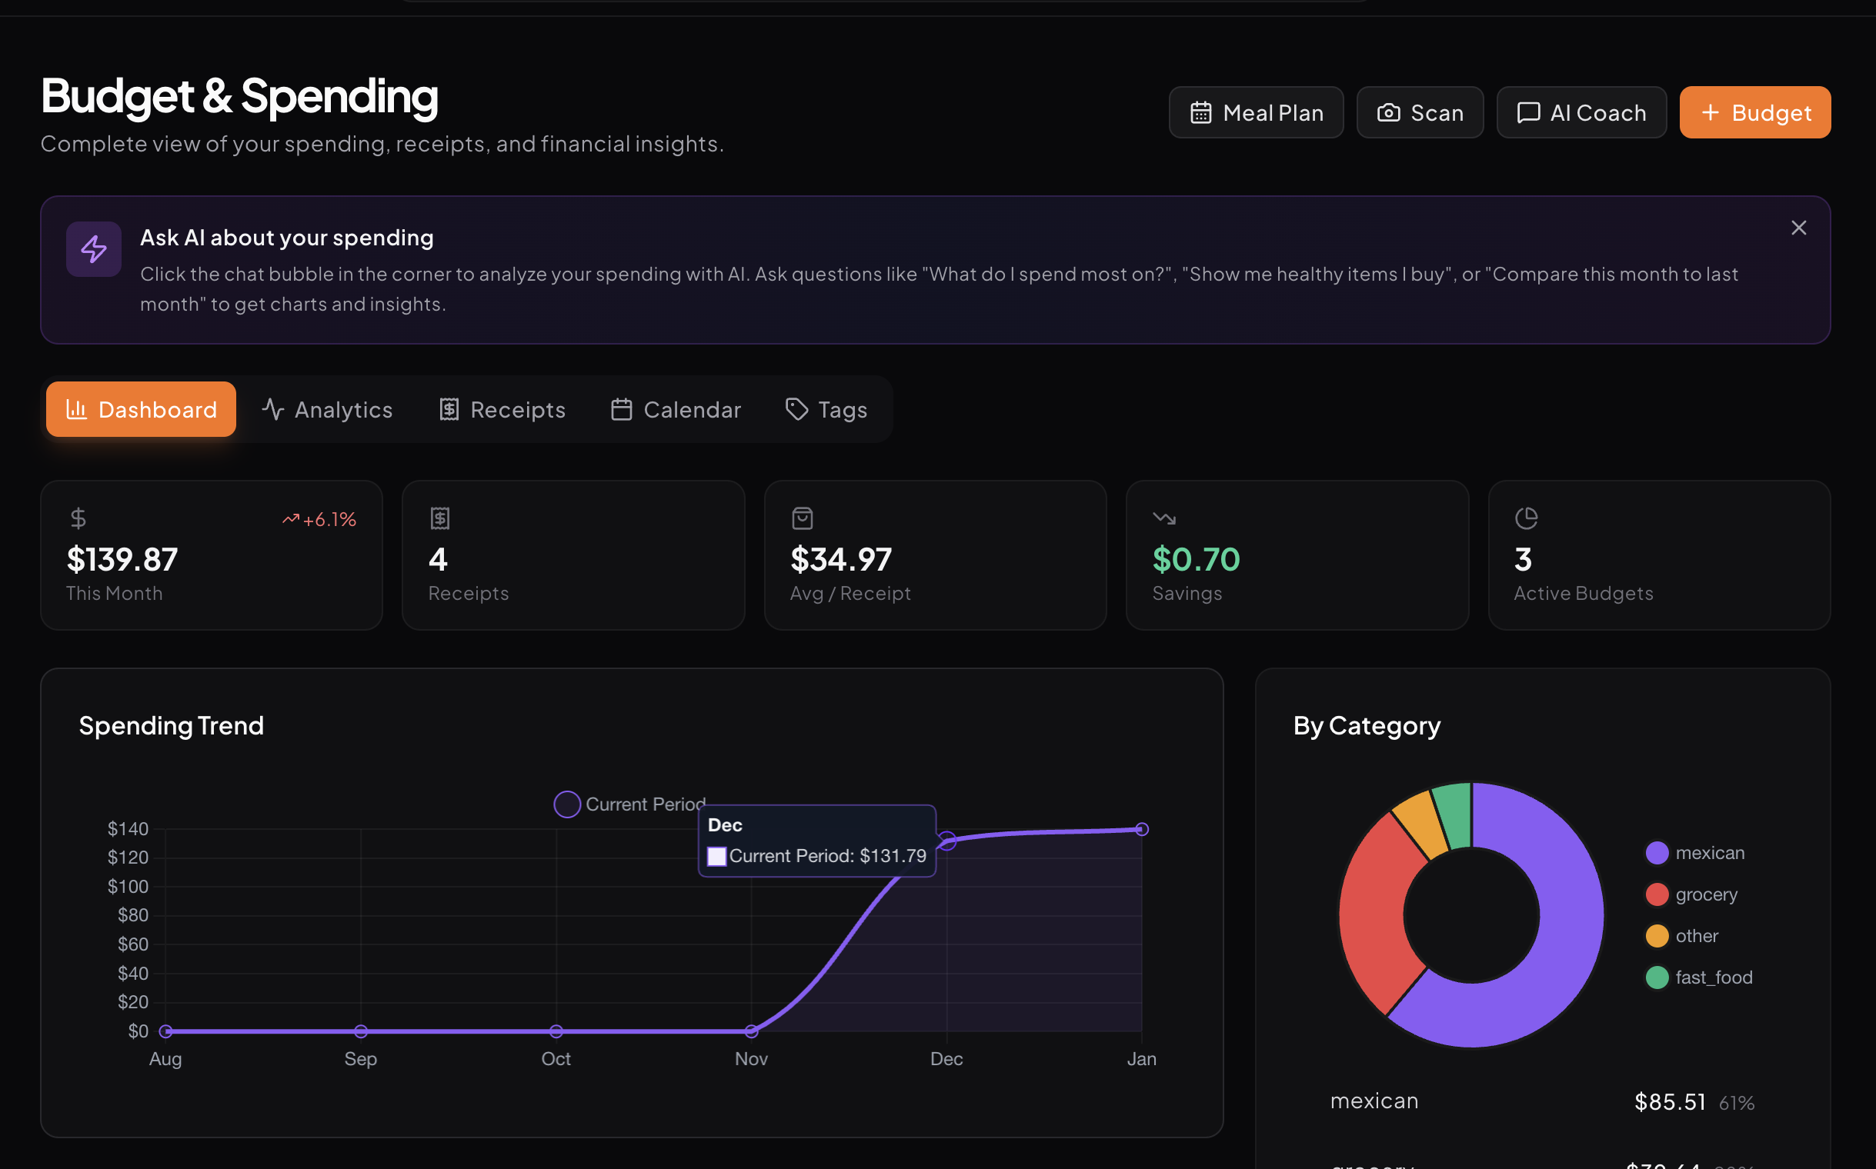
Task: Click the pie chart icon on Active Budgets card
Action: [x=1526, y=518]
